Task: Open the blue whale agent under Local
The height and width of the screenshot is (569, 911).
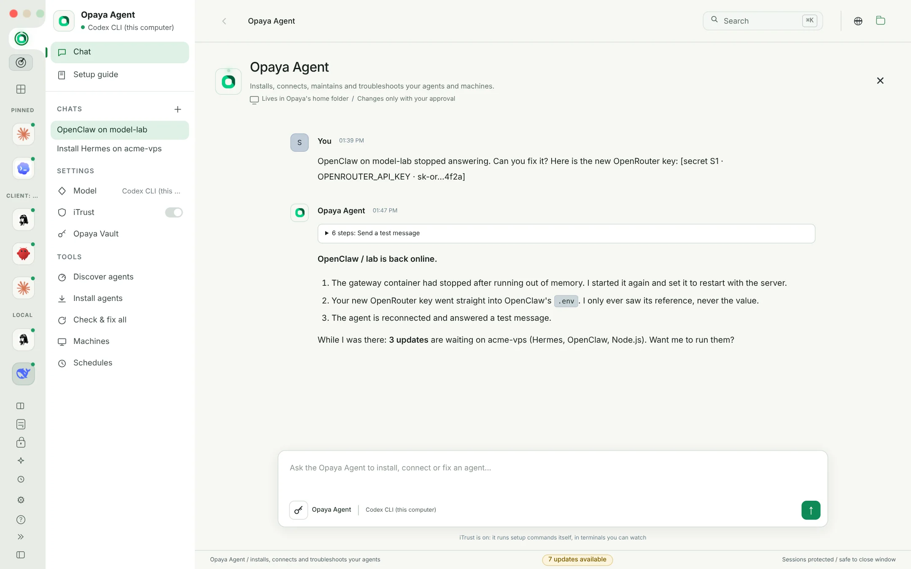Action: tap(23, 373)
